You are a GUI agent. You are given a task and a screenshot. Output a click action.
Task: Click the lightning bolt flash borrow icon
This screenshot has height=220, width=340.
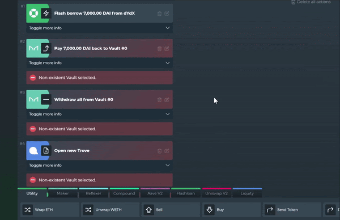46,13
